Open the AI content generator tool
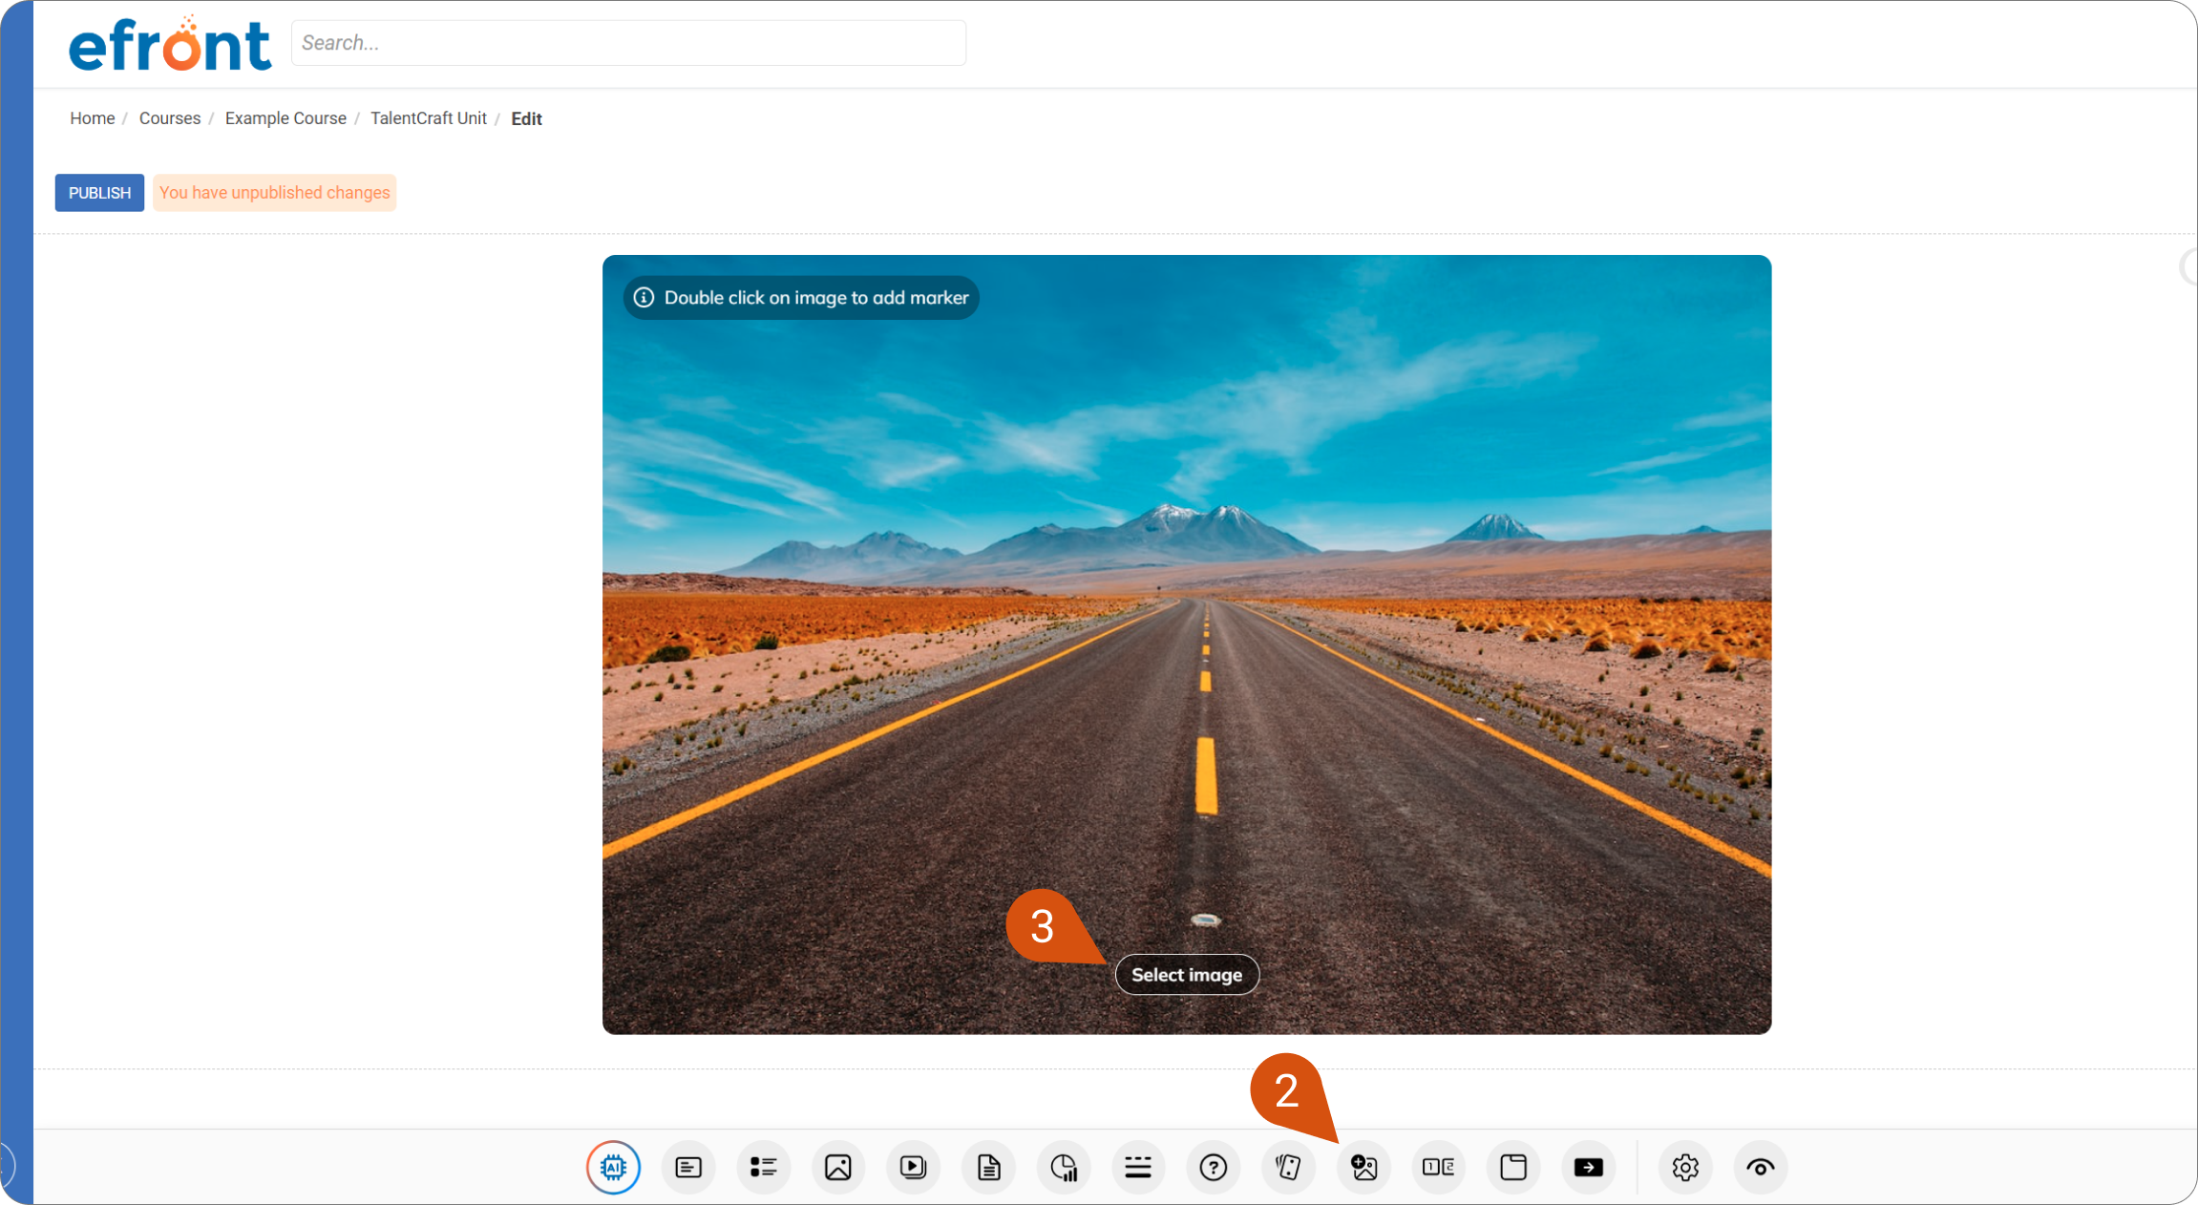The width and height of the screenshot is (2198, 1205). [x=613, y=1167]
